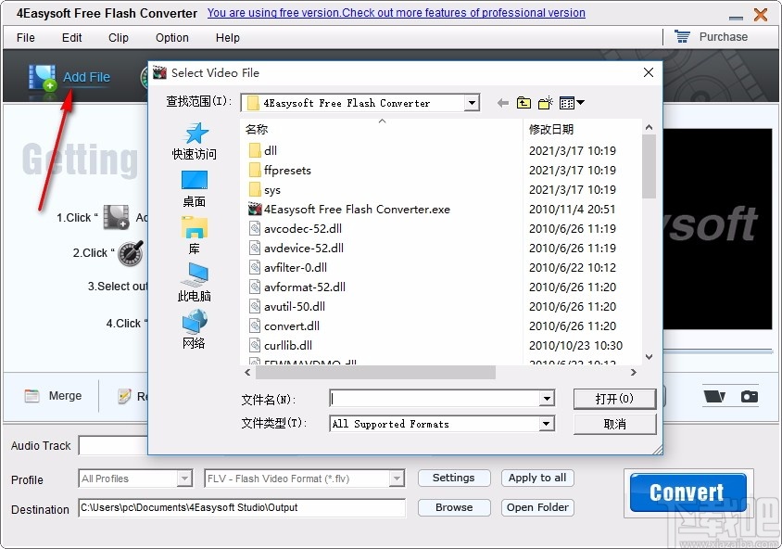
Task: Select the This PC (此电脑) sidebar icon
Action: (194, 278)
